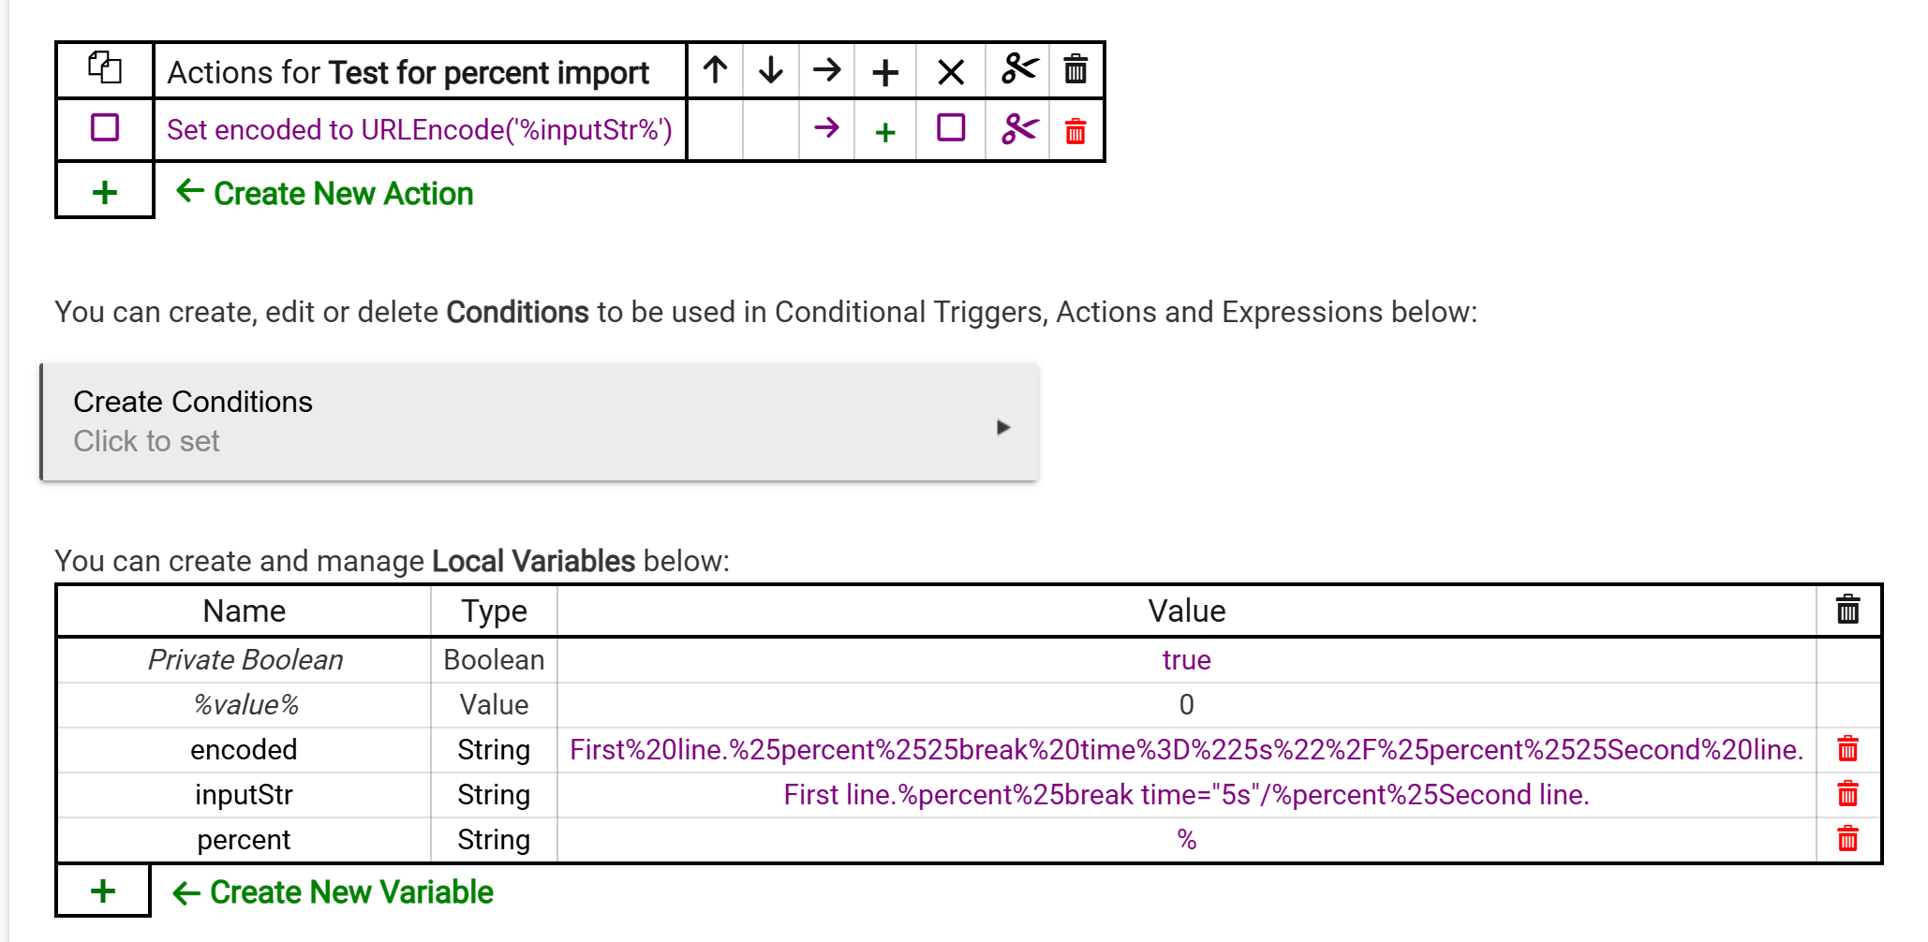Expand the Create Conditions panel
Image resolution: width=1928 pixels, height=942 pixels.
[x=540, y=422]
